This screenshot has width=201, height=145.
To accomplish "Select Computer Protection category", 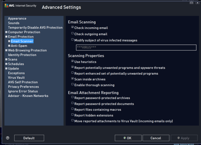I will [24, 32].
